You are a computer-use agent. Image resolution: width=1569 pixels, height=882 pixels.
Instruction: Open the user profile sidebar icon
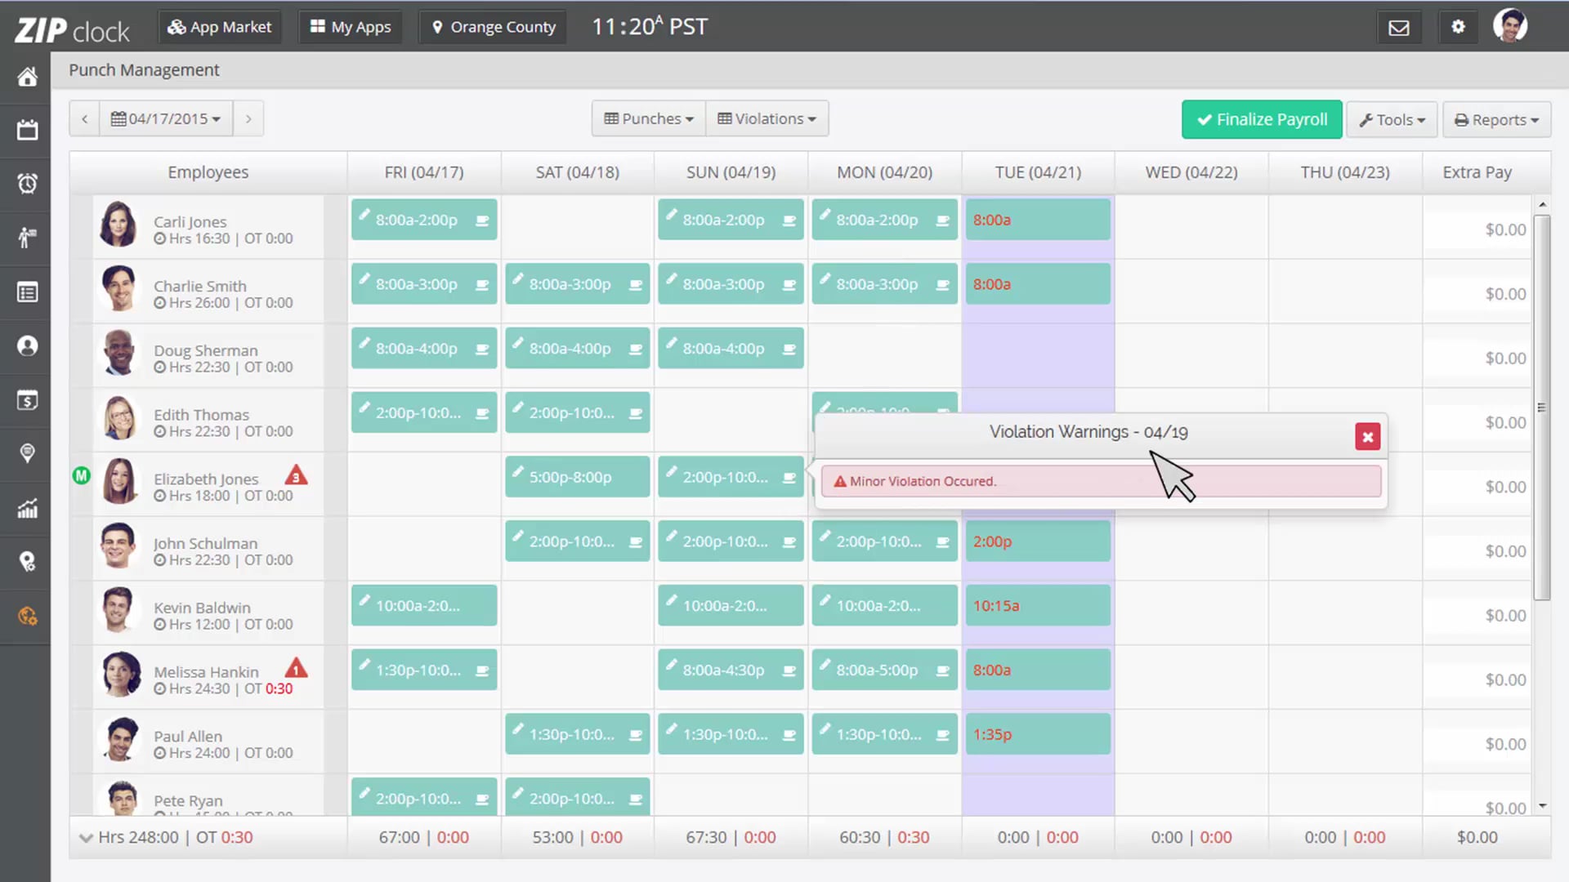pyautogui.click(x=27, y=346)
